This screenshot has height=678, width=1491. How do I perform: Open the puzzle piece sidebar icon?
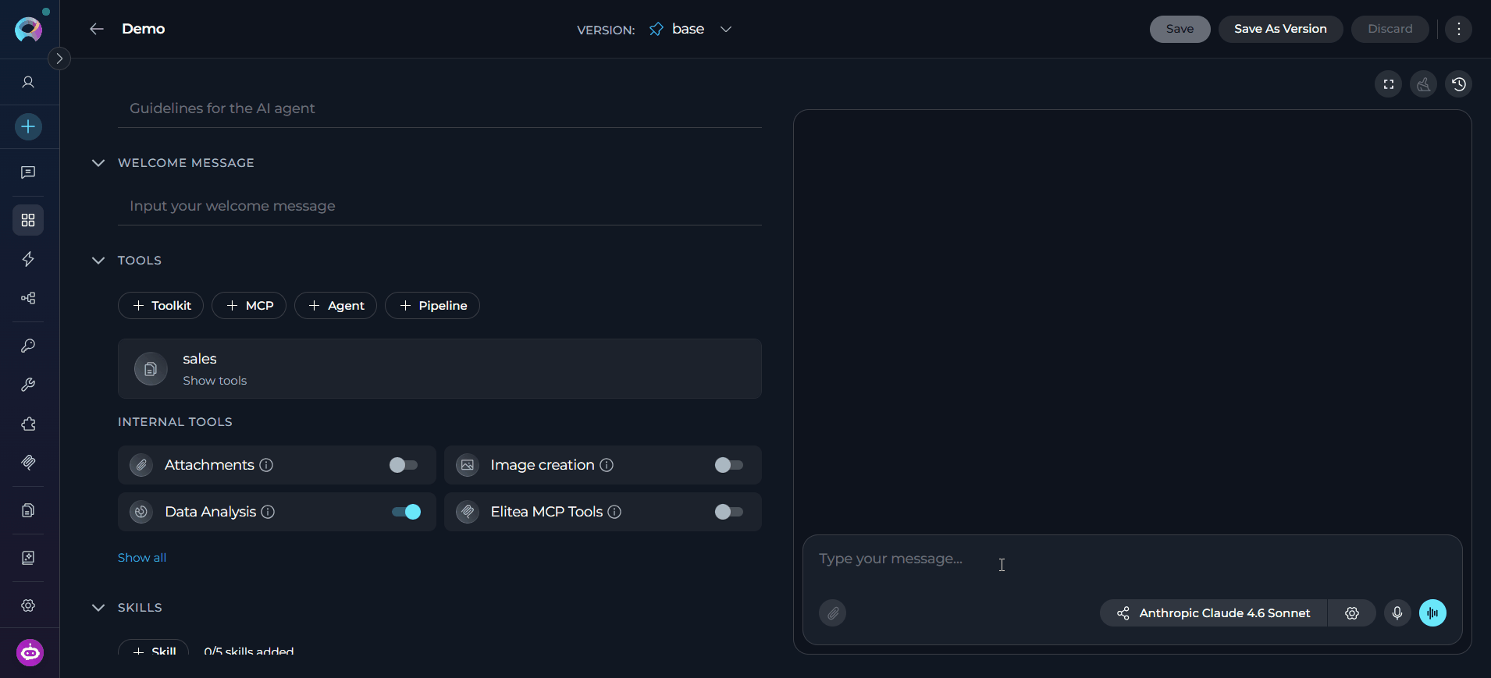(x=28, y=424)
